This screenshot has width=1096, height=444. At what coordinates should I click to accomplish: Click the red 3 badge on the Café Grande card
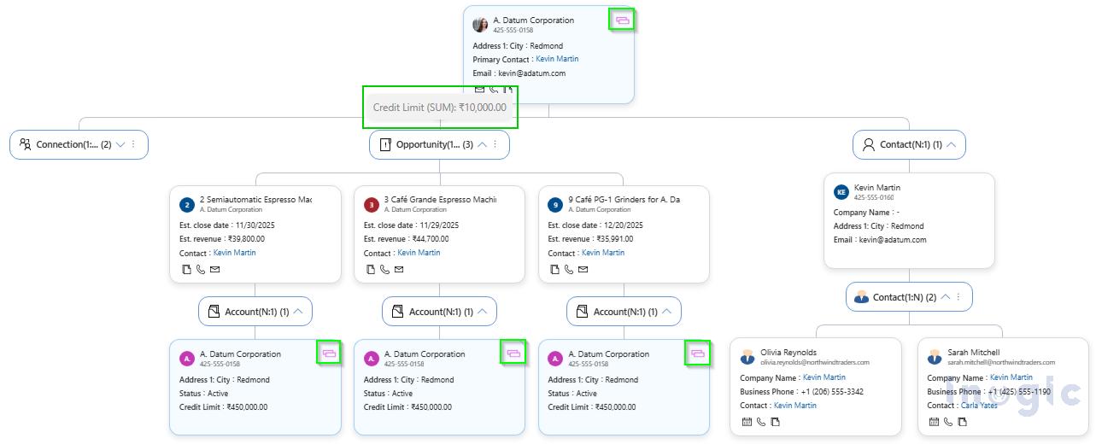point(372,205)
